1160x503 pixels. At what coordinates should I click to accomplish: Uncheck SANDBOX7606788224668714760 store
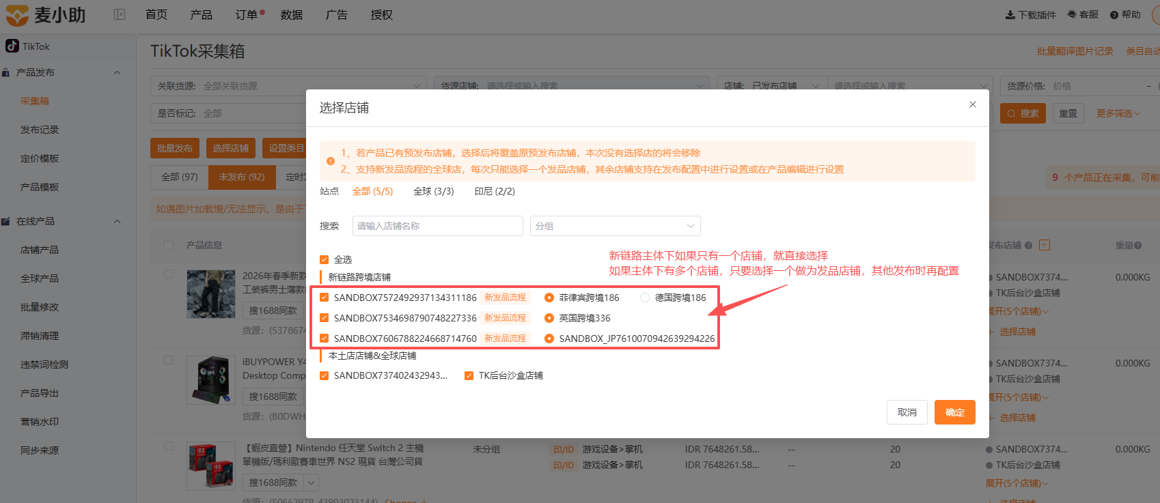pos(324,339)
